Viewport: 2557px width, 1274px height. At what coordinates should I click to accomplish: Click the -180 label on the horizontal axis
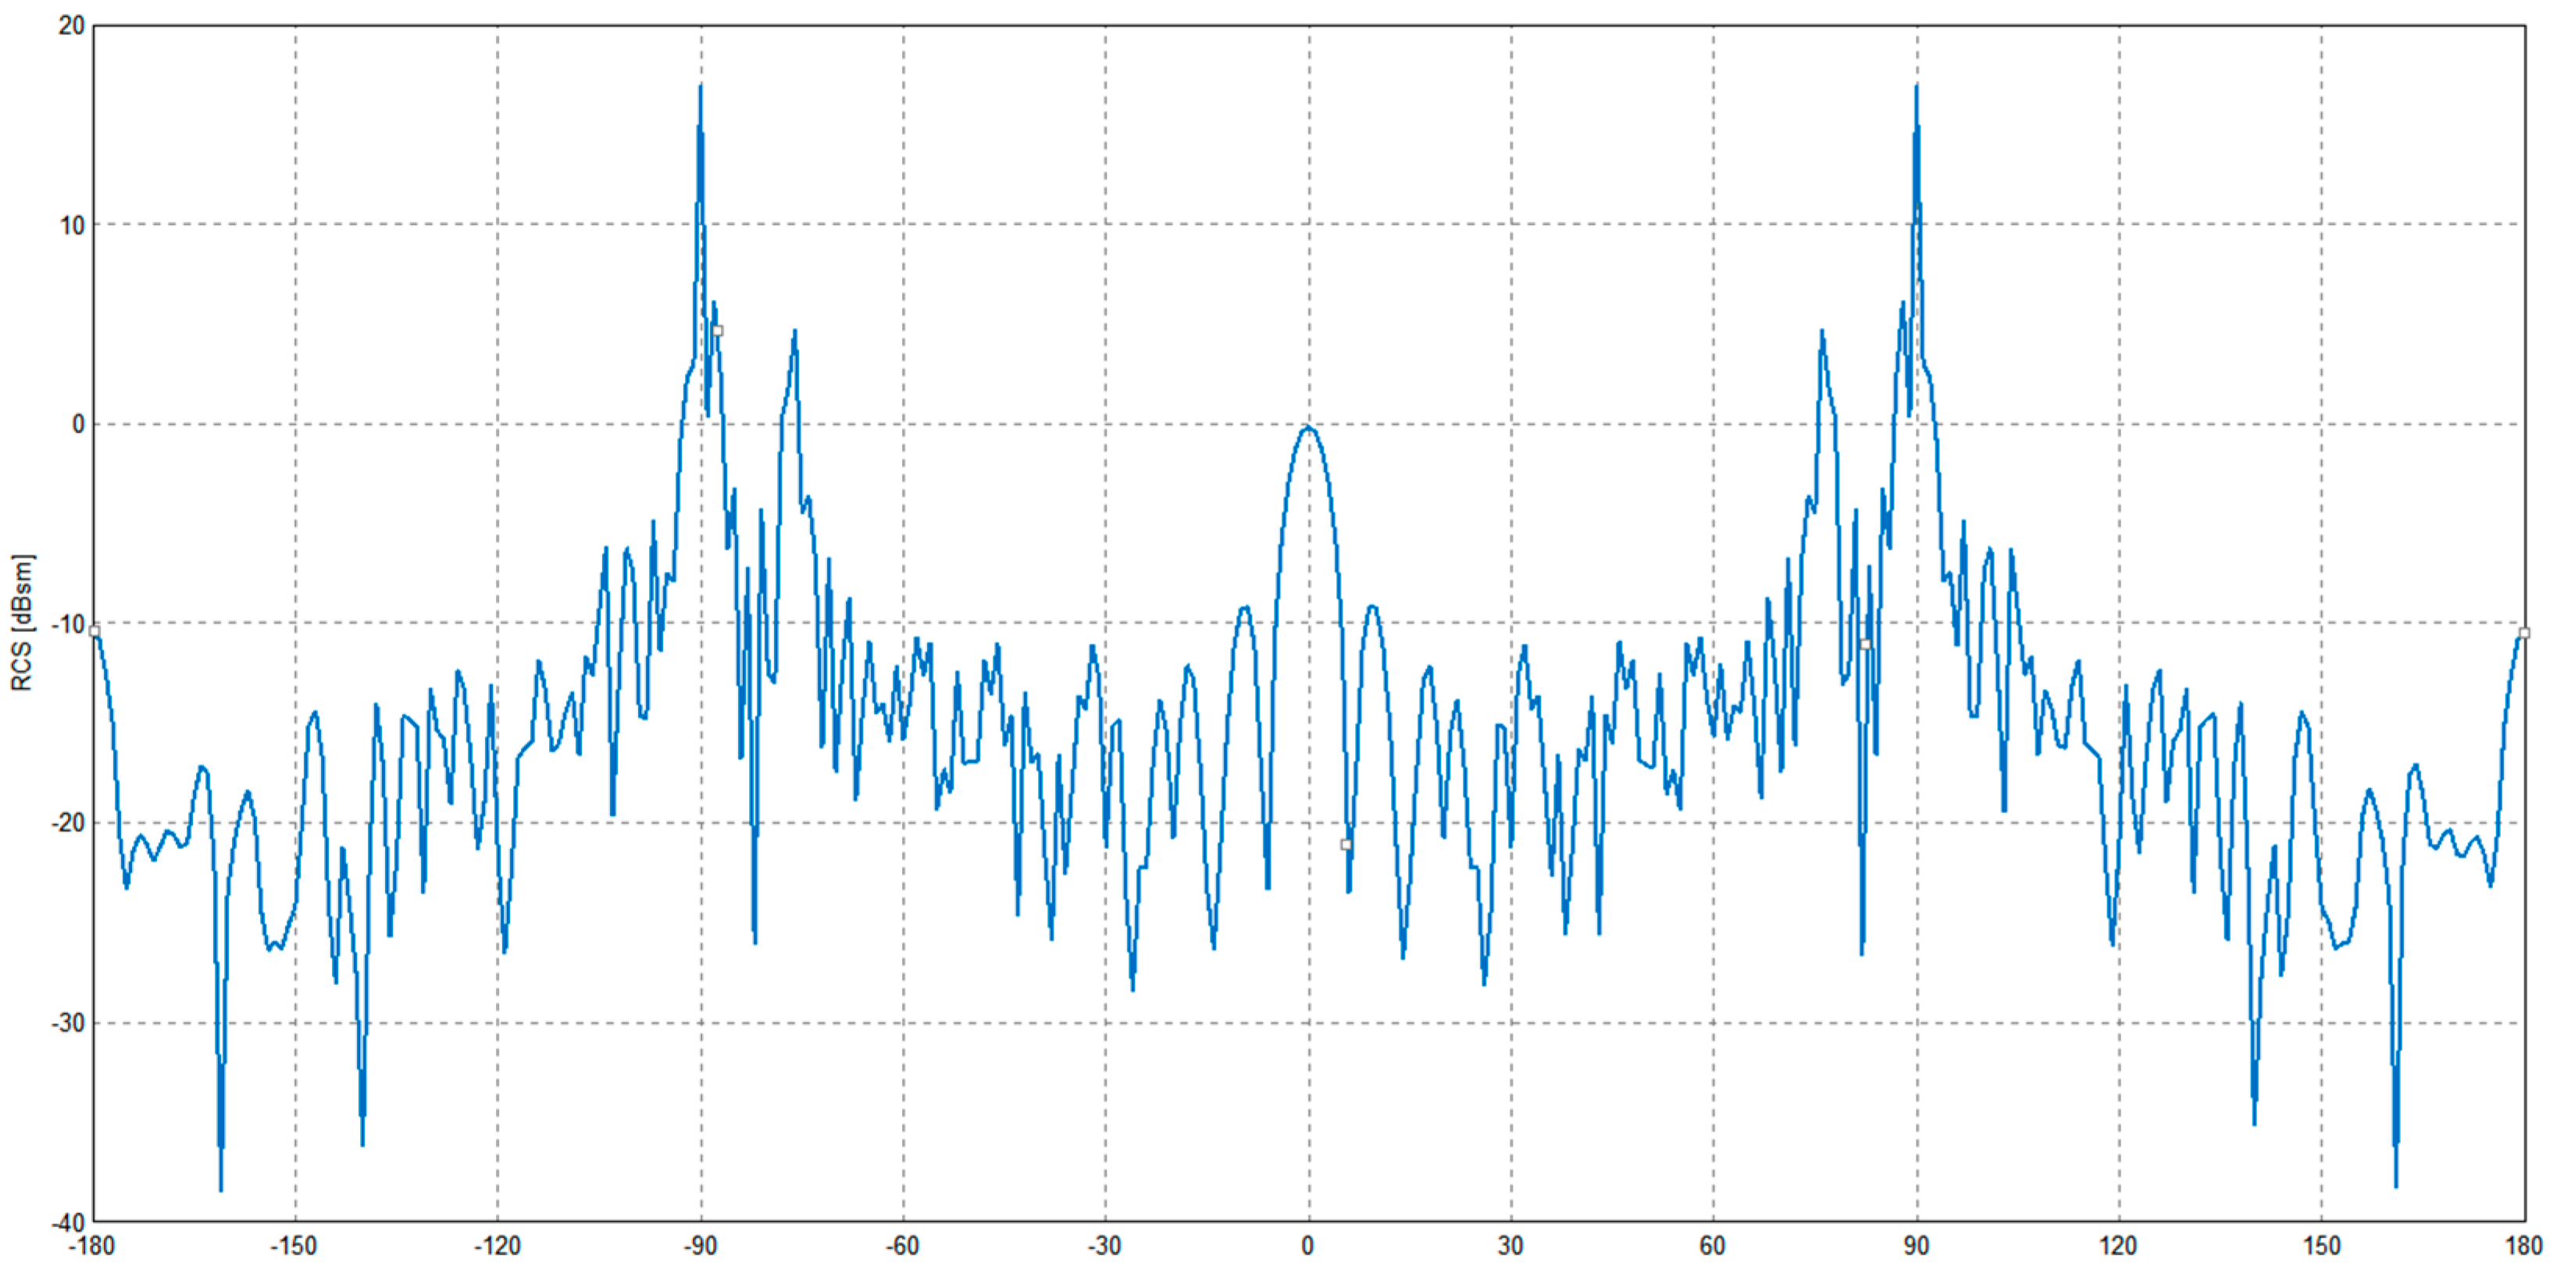point(91,1246)
